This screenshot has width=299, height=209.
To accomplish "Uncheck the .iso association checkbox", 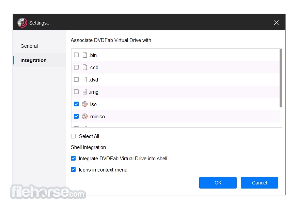I will (x=76, y=104).
